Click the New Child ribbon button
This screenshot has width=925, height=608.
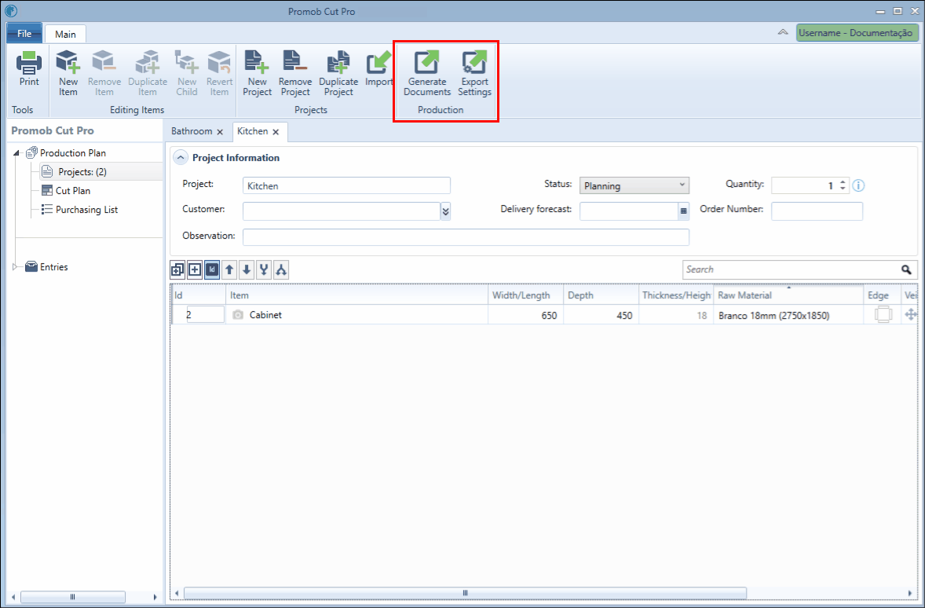click(186, 73)
